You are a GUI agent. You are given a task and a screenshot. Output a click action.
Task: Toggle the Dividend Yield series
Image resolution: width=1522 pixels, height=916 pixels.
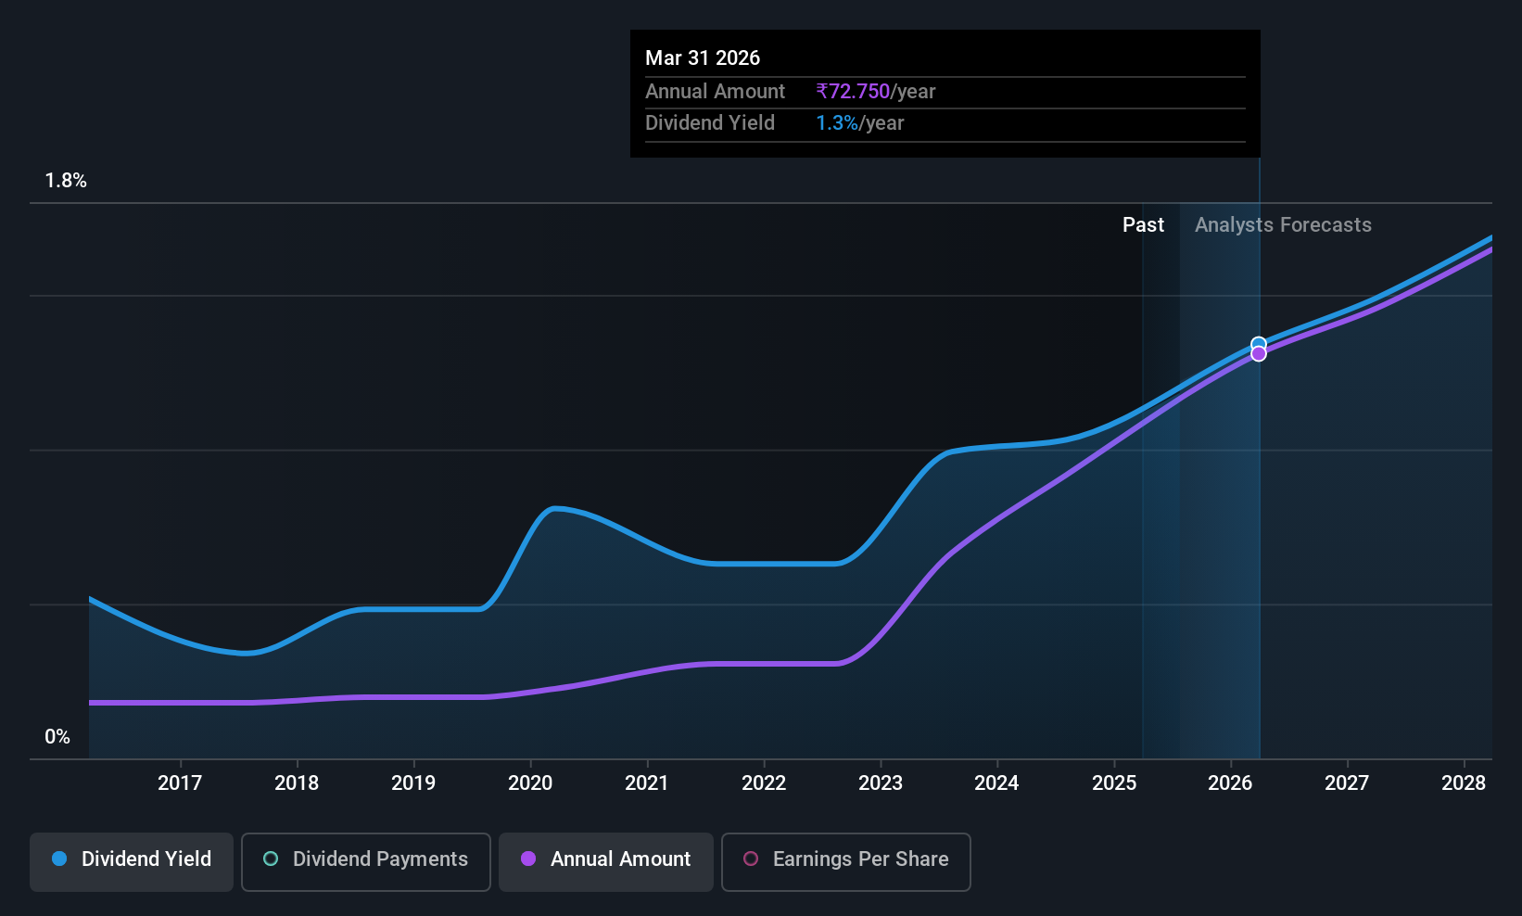132,861
